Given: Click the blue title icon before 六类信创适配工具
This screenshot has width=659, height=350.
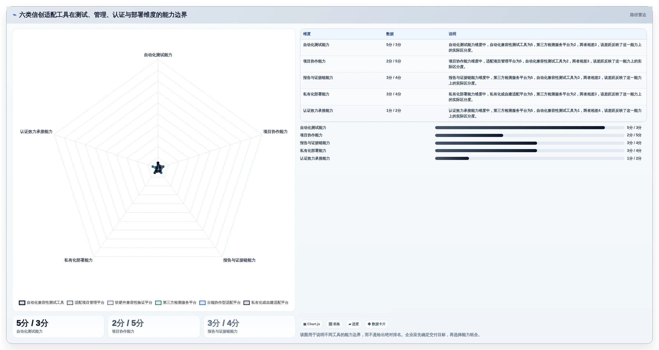Looking at the screenshot, I should coord(14,15).
